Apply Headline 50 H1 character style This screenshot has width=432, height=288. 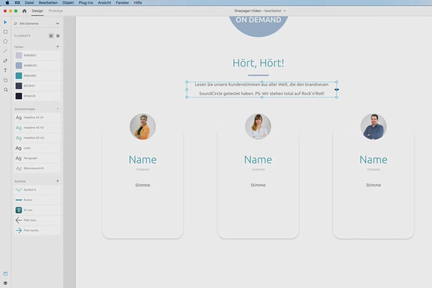[37, 118]
